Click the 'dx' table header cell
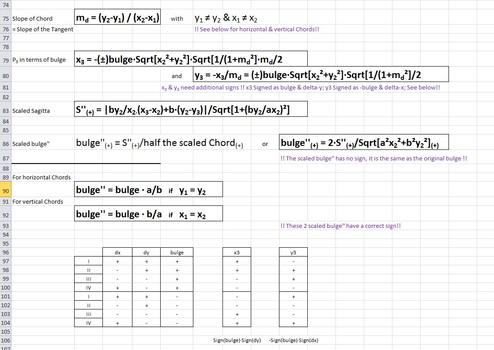Viewport: 494px width, 350px height. coord(117,253)
